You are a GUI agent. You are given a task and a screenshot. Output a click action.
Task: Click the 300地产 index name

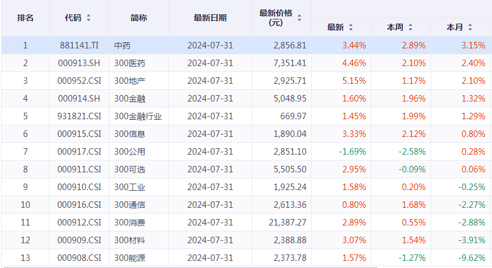coord(129,81)
